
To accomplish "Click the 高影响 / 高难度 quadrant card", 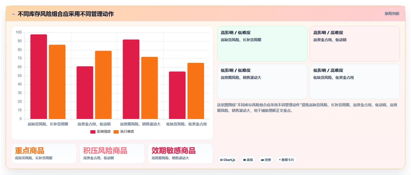I will coord(355,44).
